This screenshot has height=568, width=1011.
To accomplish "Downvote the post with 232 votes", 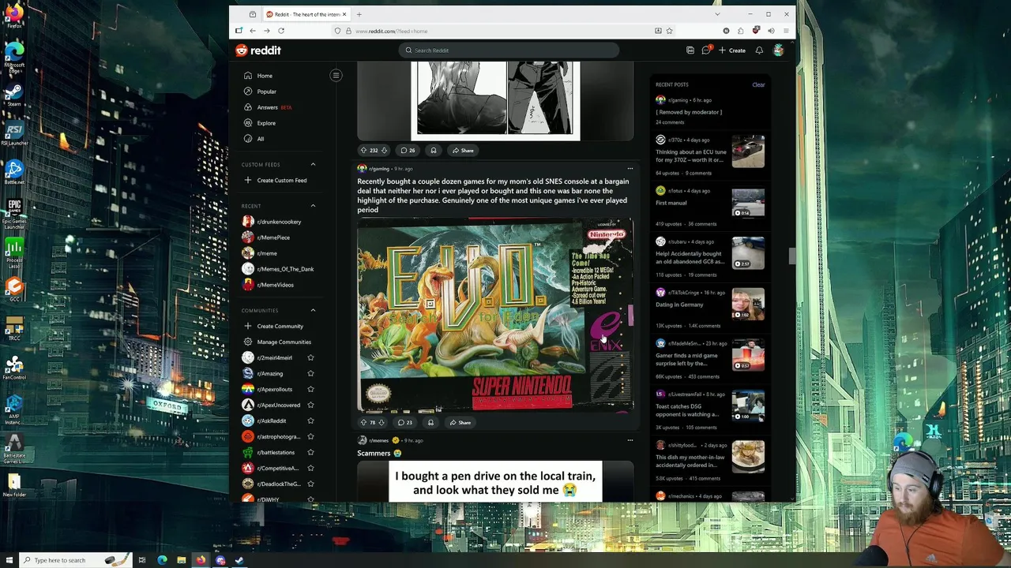I will coord(384,151).
